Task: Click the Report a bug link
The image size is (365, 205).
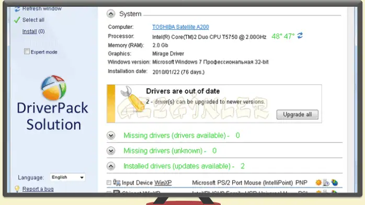Action: coord(38,189)
